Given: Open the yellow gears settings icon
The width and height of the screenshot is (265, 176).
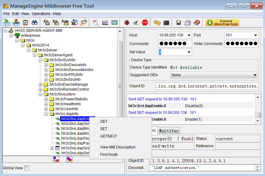Looking at the screenshot, I should tap(157, 22).
